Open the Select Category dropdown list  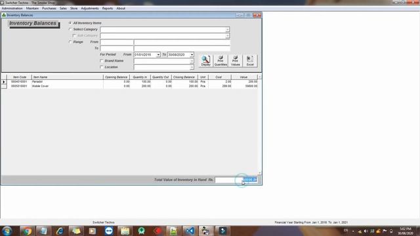tap(227, 29)
